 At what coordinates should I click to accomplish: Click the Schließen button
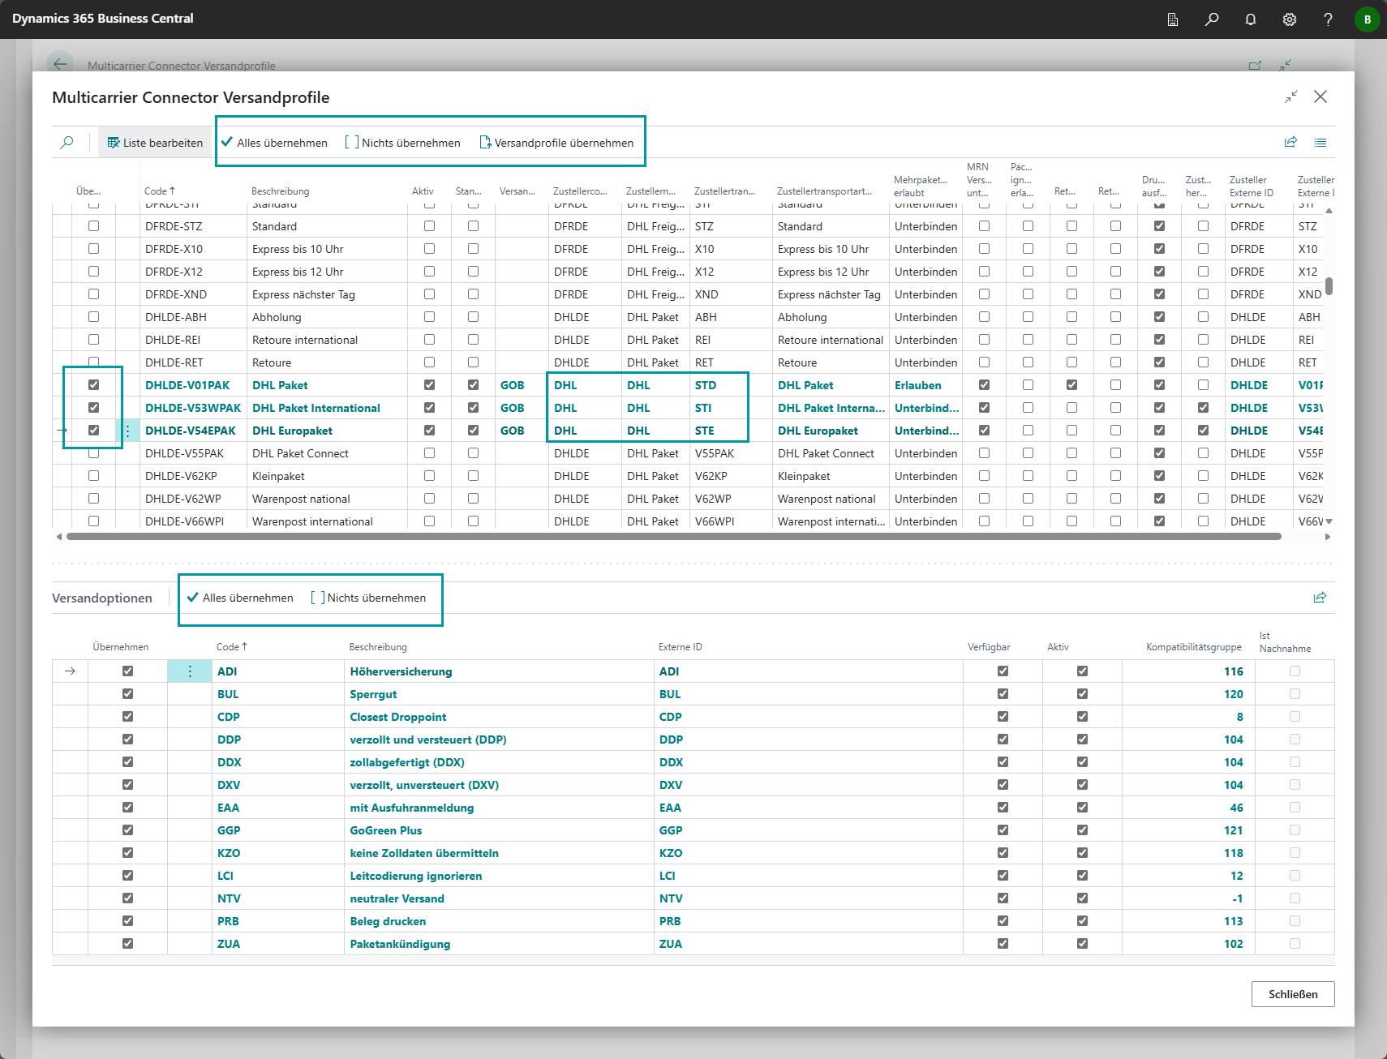click(1292, 994)
